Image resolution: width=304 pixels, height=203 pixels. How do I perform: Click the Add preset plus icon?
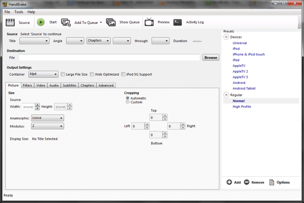(229, 182)
